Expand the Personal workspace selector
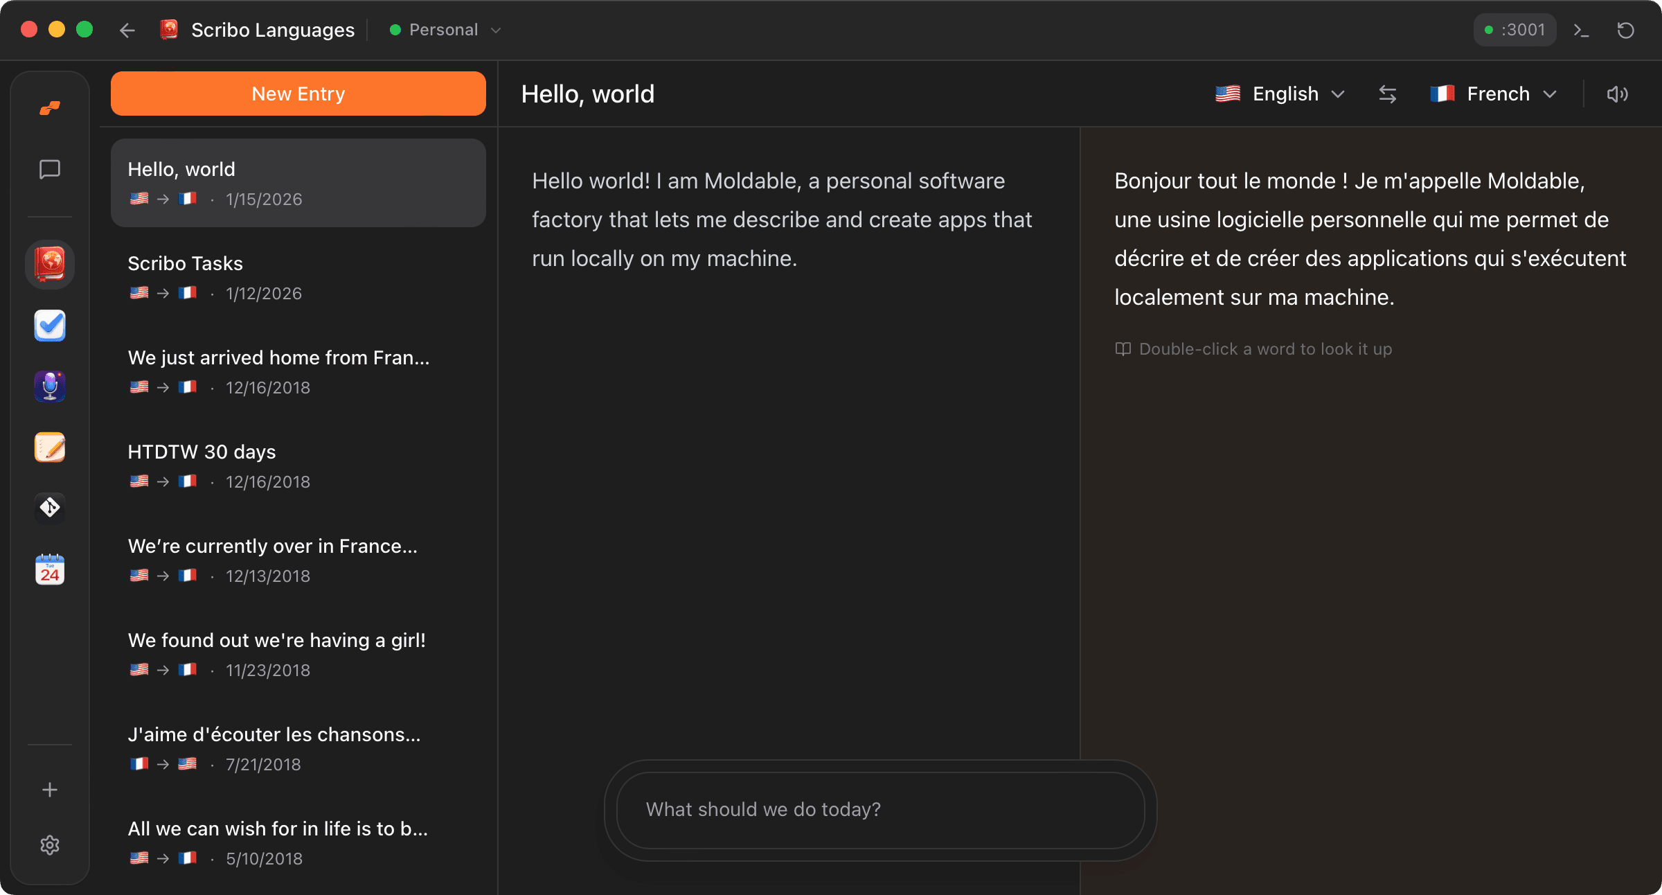This screenshot has width=1662, height=895. tap(443, 30)
